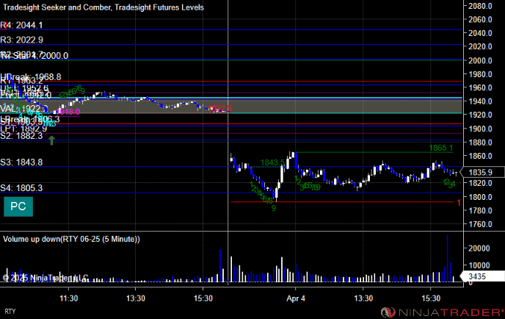This screenshot has width=505, height=319.
Task: Click the current price marker 1835.9
Action: (x=482, y=172)
